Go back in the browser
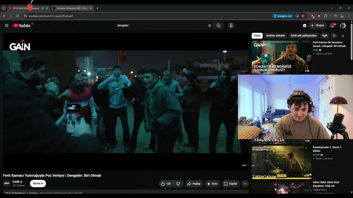This screenshot has width=353, height=198. [4, 16]
